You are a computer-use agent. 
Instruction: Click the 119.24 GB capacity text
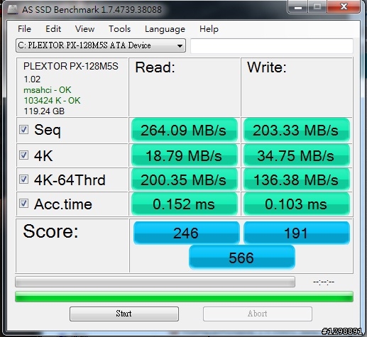point(44,111)
